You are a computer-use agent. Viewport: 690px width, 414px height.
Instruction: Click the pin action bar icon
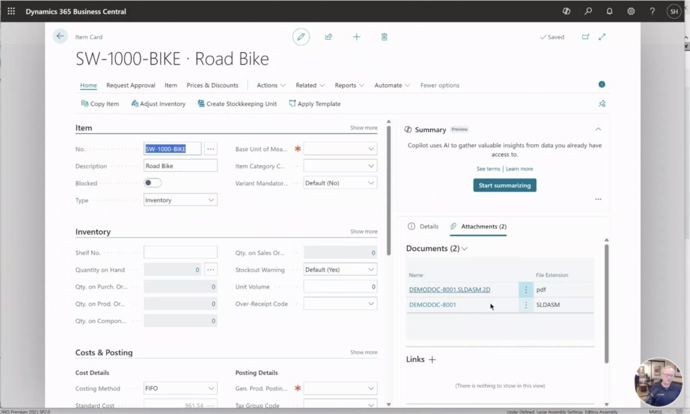click(602, 104)
